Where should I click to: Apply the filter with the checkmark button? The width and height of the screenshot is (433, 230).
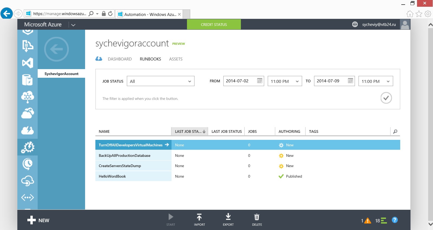pos(386,98)
